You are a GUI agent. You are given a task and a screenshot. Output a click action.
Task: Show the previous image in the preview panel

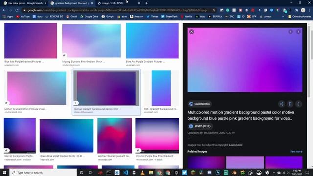pyautogui.click(x=291, y=32)
